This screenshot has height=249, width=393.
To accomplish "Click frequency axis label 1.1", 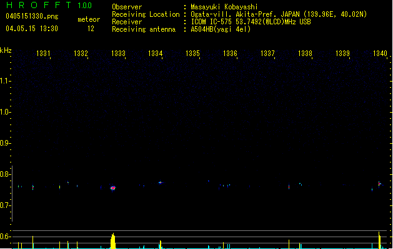I will click(5, 81).
